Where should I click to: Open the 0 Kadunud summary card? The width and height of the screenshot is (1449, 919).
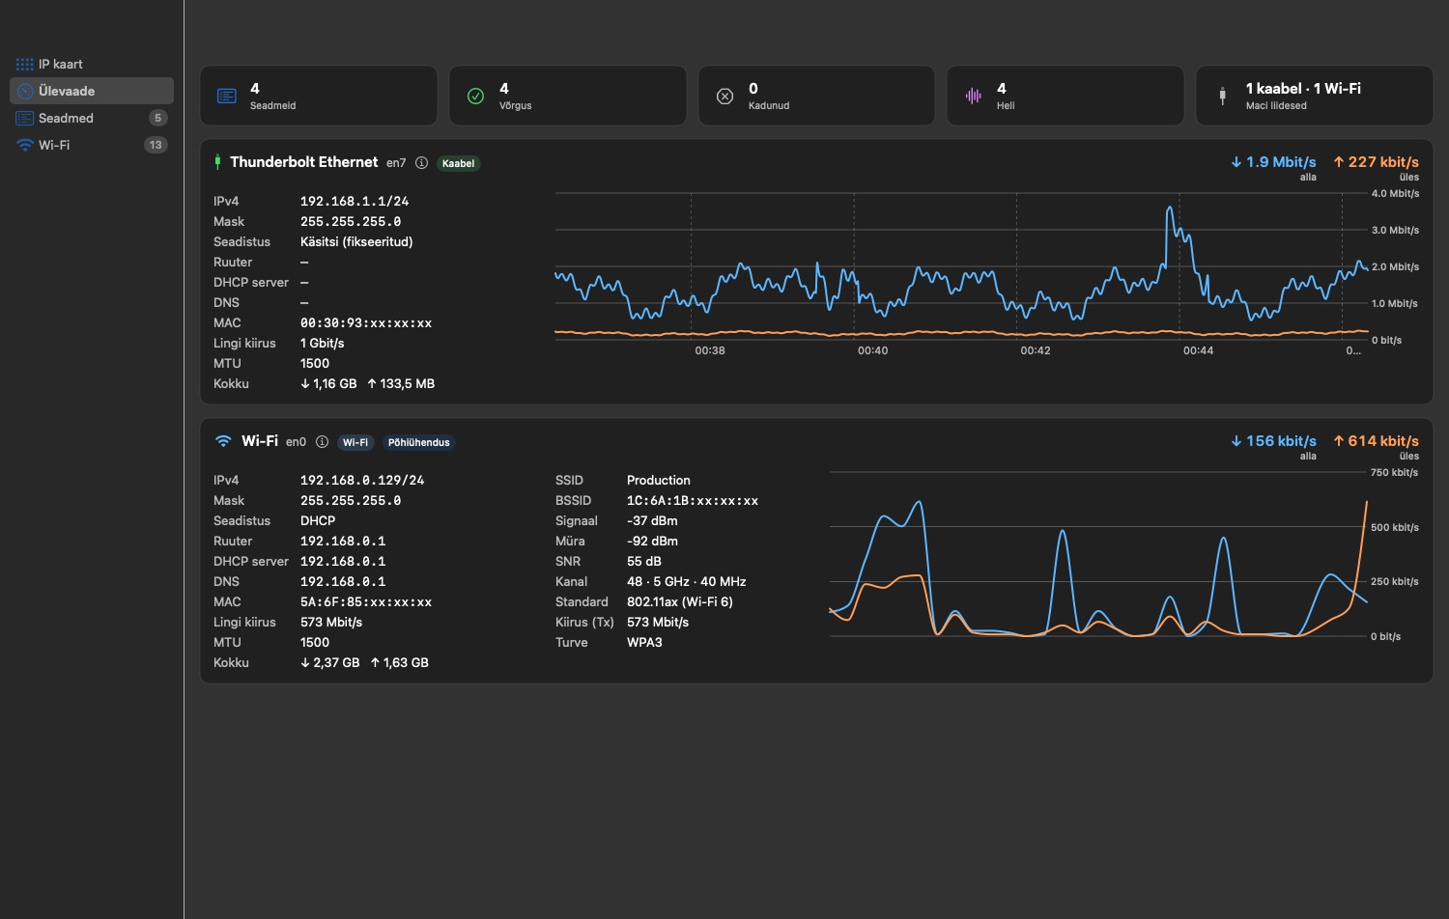pyautogui.click(x=816, y=96)
